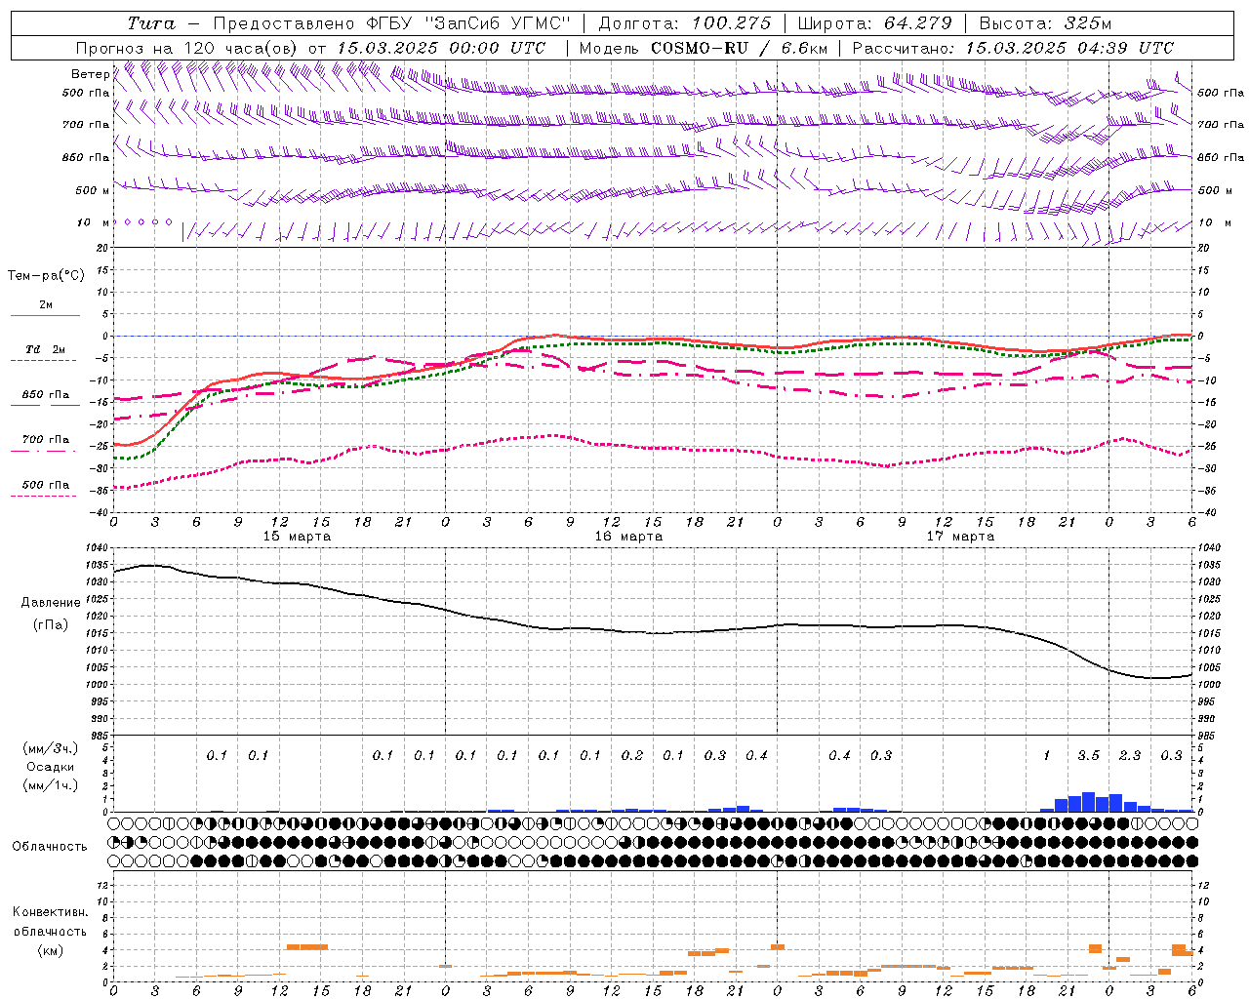Click '700 гПа' temperature legend entry
The height and width of the screenshot is (999, 1249).
(46, 440)
